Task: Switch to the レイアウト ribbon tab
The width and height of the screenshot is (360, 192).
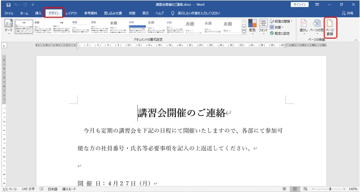Action: pos(71,14)
